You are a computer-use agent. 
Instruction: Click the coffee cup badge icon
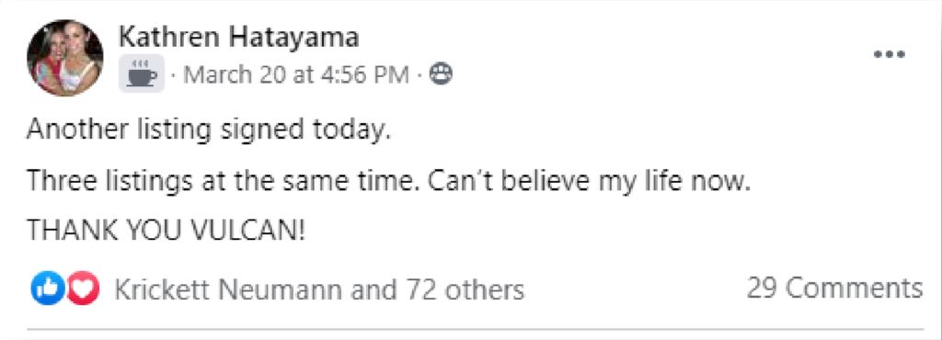point(142,74)
